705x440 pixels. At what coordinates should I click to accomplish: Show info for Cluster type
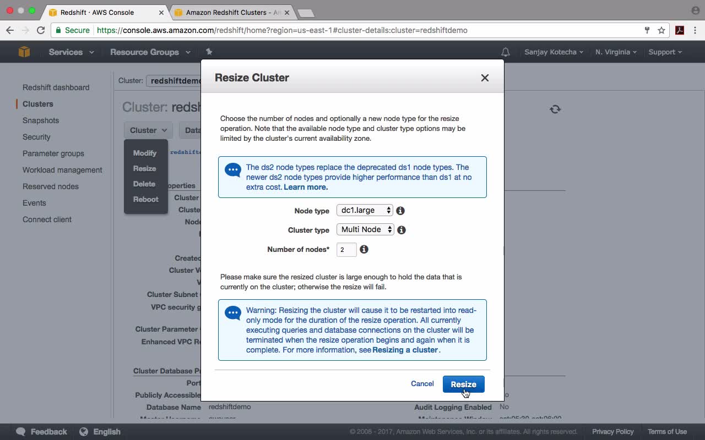pos(402,230)
